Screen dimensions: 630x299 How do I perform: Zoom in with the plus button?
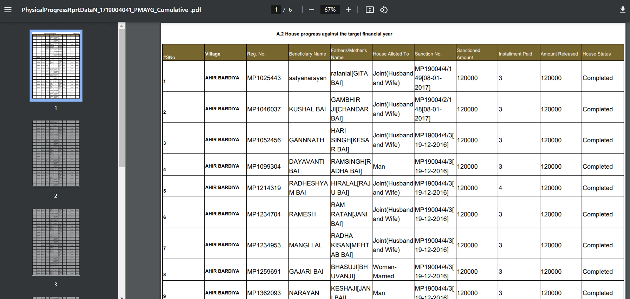coord(348,10)
